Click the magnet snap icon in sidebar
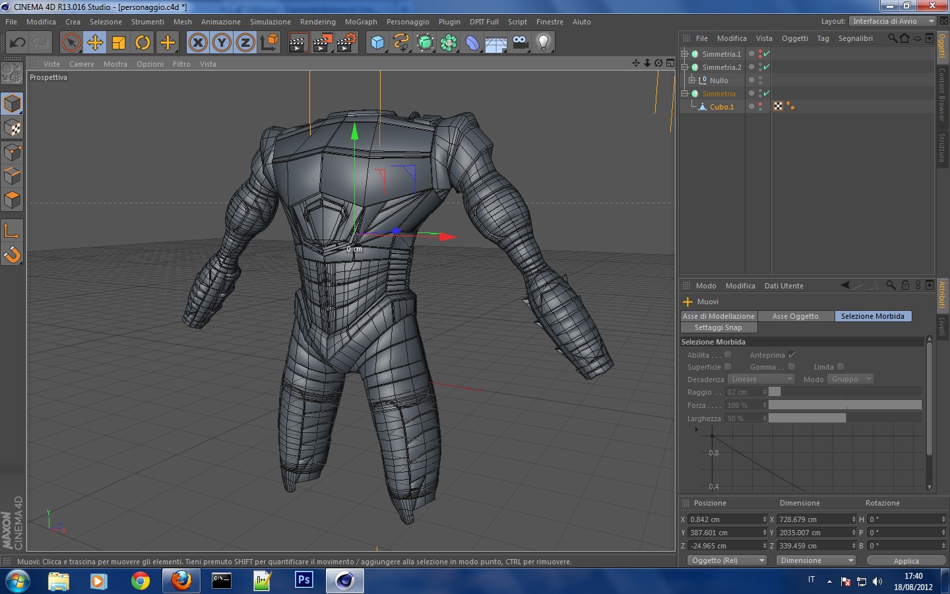This screenshot has height=594, width=950. coord(13,254)
